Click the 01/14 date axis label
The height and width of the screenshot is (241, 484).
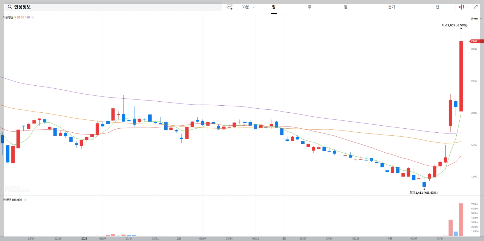pyautogui.click(x=129, y=239)
